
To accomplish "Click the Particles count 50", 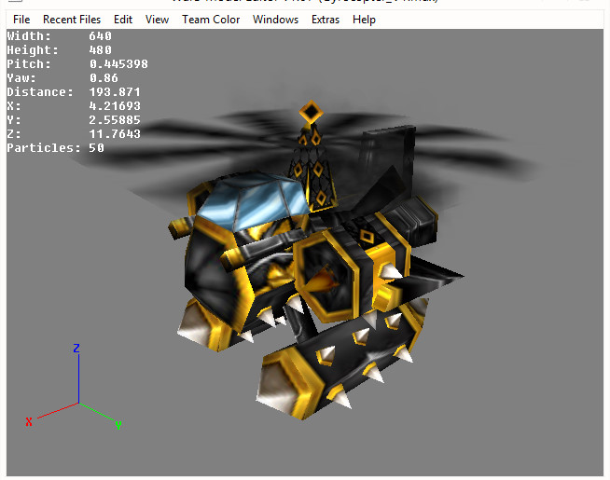I will (96, 148).
